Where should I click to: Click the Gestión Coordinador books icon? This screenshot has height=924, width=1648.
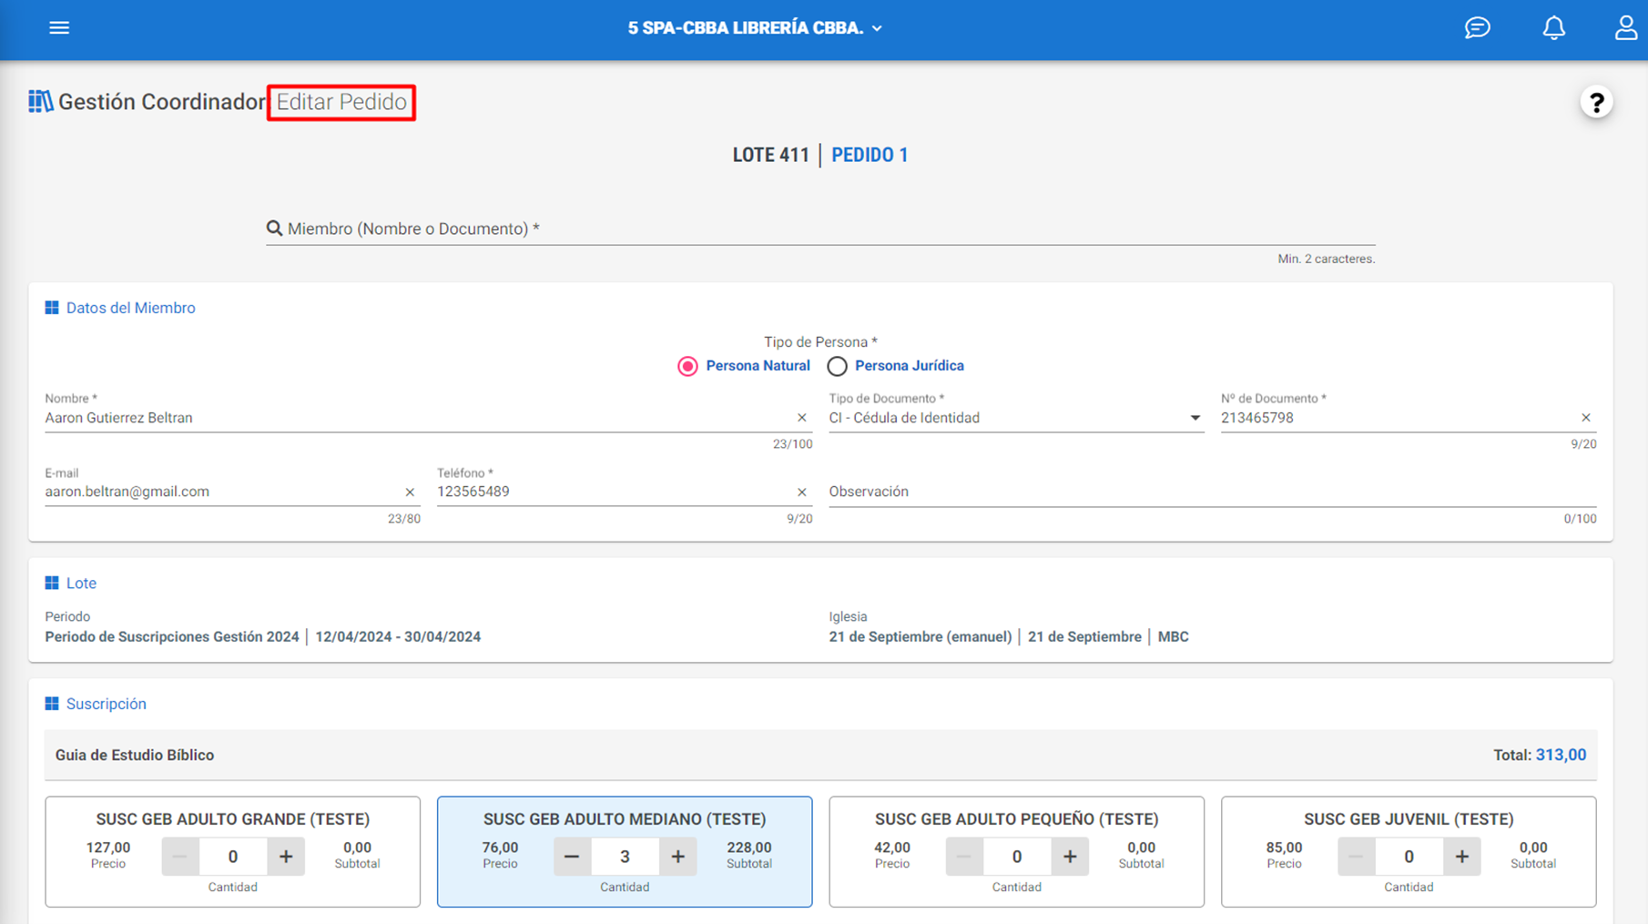click(x=40, y=101)
